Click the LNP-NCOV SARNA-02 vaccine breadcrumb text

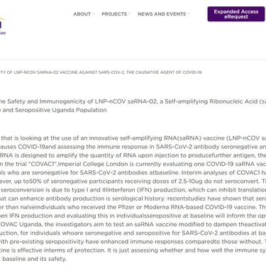click(101, 72)
